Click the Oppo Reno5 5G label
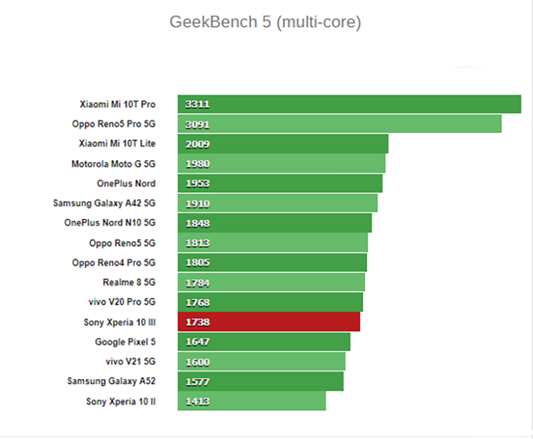533x439 pixels. pos(122,243)
